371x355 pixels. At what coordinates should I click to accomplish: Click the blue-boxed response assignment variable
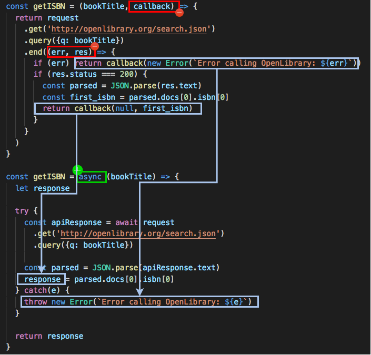tap(42, 279)
